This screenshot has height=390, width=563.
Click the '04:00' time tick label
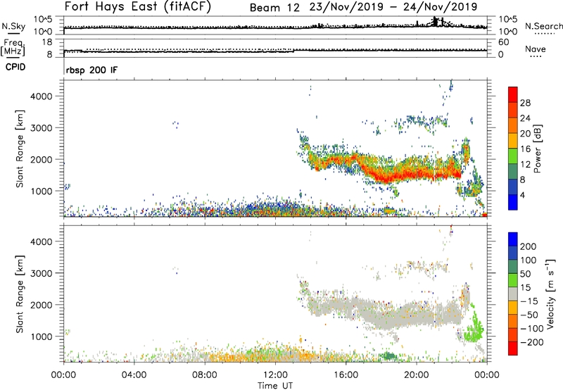(x=134, y=375)
